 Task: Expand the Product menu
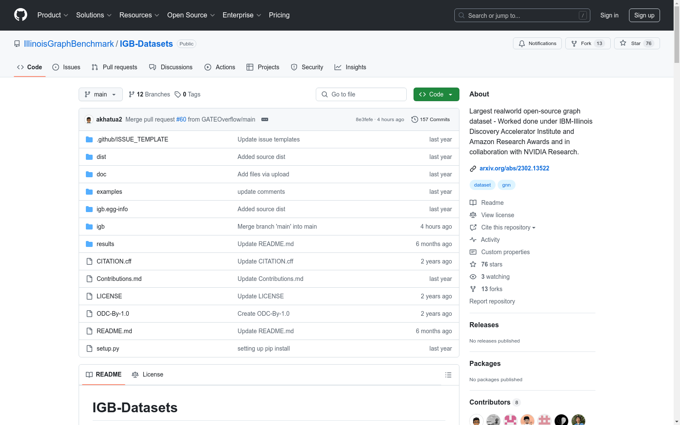click(x=53, y=15)
